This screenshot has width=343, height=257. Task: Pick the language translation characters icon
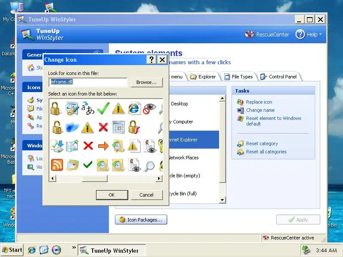click(x=87, y=108)
